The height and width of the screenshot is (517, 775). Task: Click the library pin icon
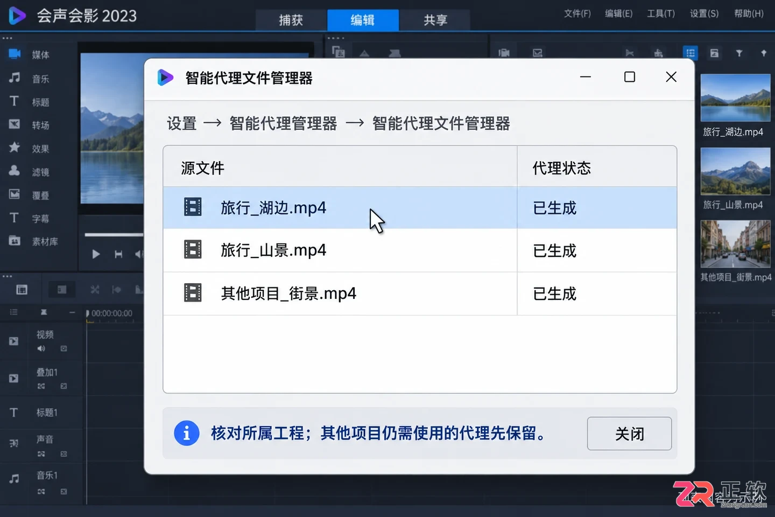point(763,53)
